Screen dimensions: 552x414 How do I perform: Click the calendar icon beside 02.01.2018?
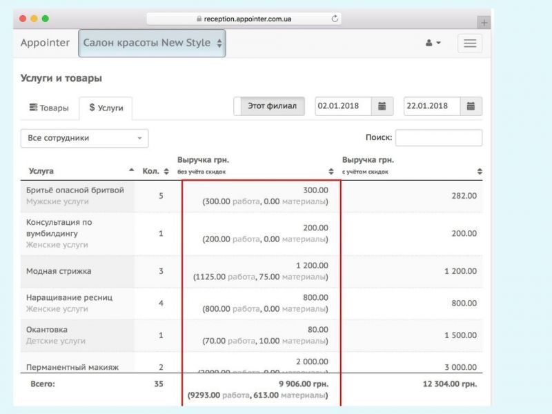point(382,106)
